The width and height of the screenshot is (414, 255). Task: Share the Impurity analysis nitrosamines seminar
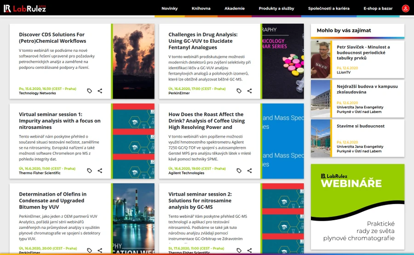pos(100,171)
